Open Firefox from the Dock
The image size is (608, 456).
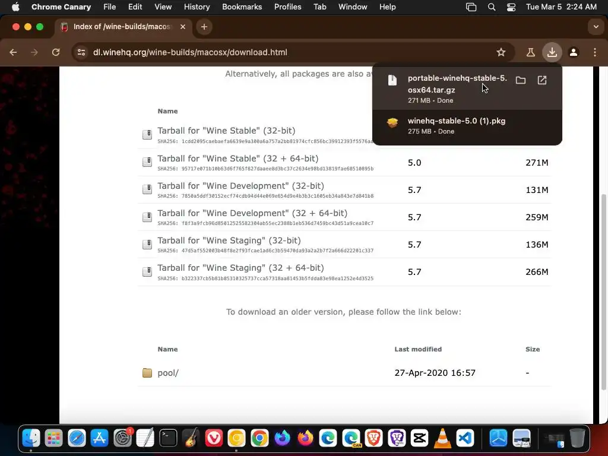[x=305, y=438]
